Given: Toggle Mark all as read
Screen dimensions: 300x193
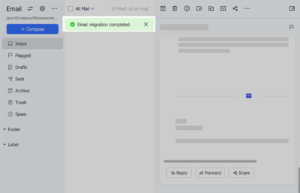Looking at the screenshot, I should coord(130,8).
